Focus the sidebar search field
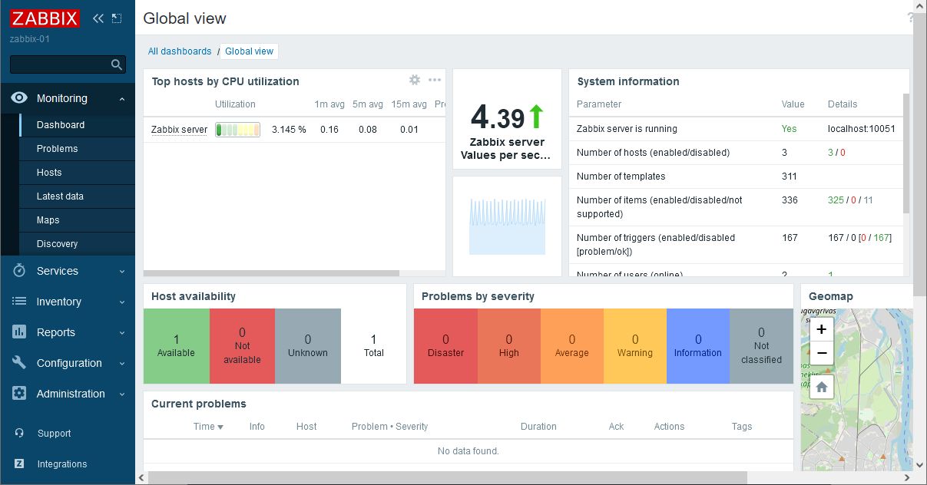This screenshot has width=927, height=485. click(x=60, y=64)
